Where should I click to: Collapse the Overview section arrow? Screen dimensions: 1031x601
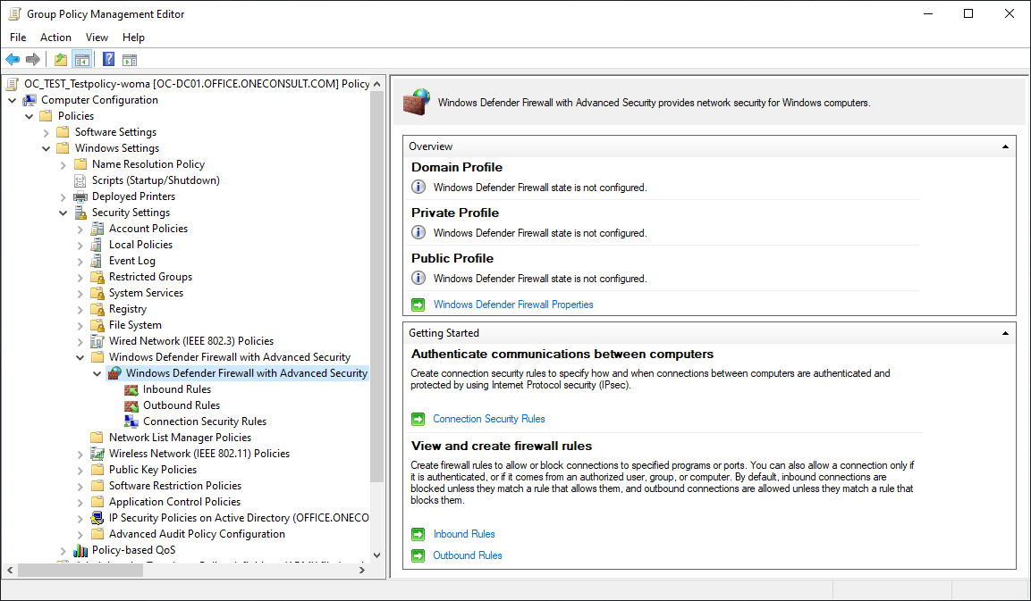(x=1006, y=146)
